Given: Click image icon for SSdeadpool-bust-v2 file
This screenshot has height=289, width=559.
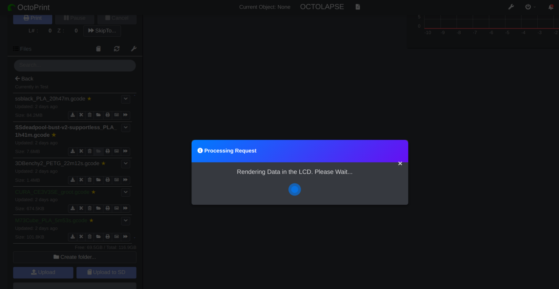Looking at the screenshot, I should pos(117,151).
